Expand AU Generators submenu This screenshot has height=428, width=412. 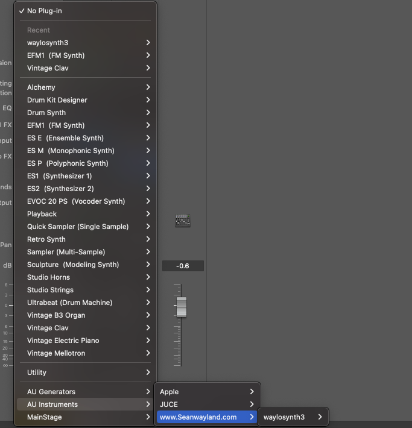pyautogui.click(x=85, y=392)
